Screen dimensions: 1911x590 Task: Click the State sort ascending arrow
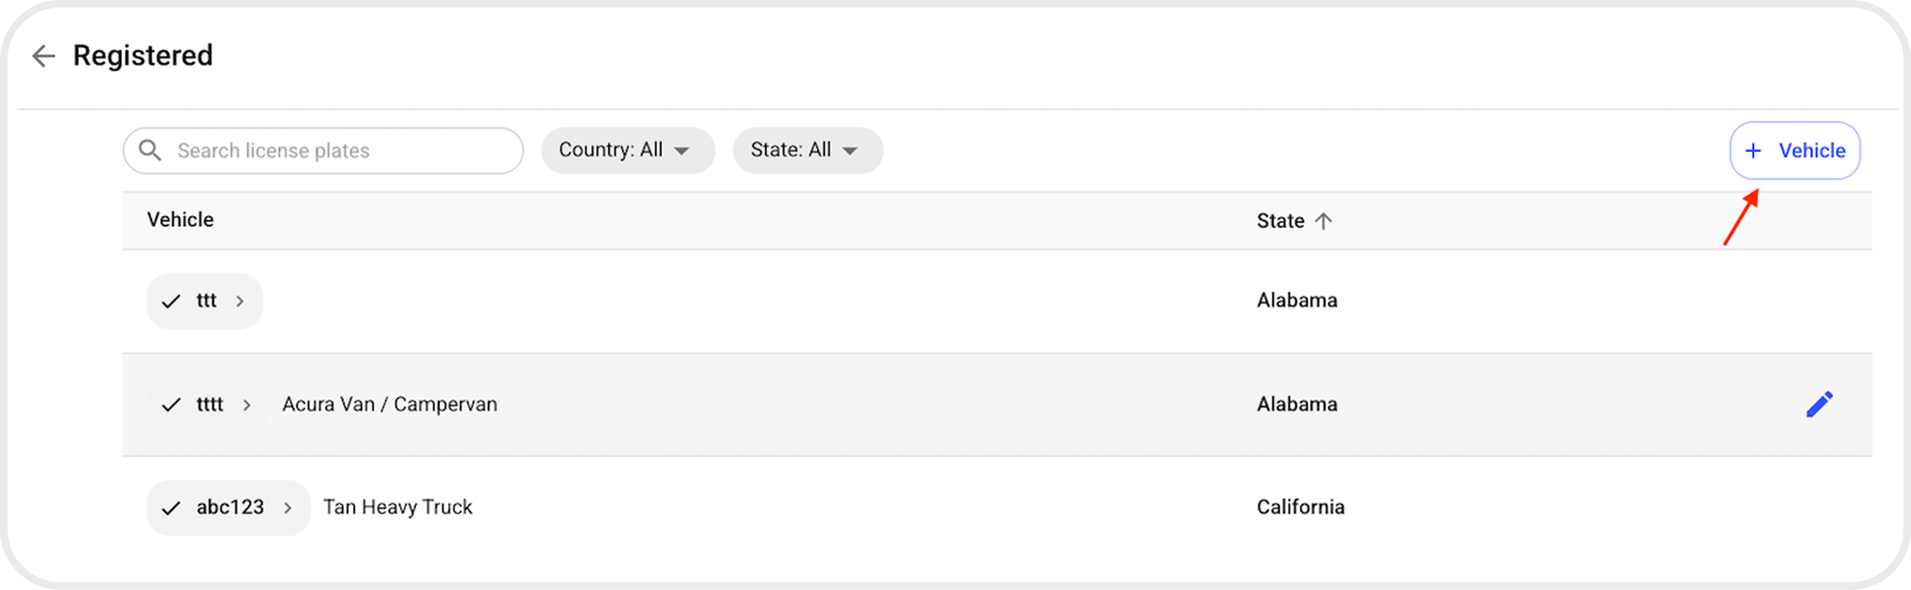[1323, 221]
